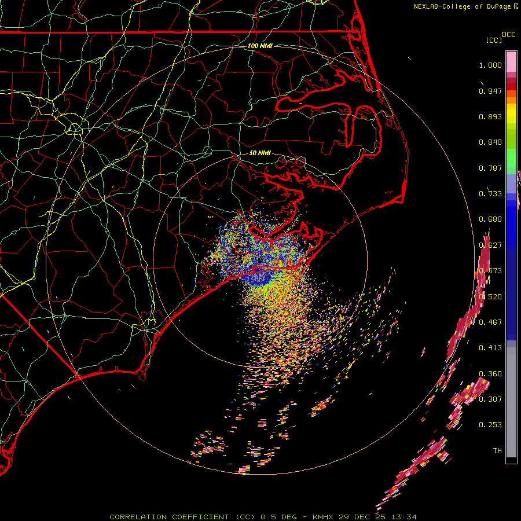This screenshot has height=521, width=521.
Task: Click the DCC label above the color scale
Action: click(509, 35)
